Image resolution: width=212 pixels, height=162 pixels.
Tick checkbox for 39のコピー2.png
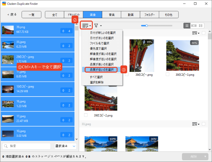(x=86, y=115)
